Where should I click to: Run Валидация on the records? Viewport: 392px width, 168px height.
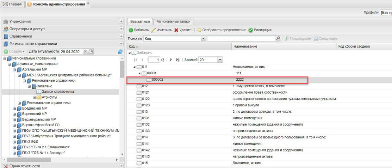[260, 30]
